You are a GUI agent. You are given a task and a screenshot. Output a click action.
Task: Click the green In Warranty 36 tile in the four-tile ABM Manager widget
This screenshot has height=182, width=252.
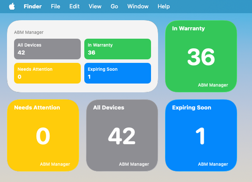[x=118, y=49]
